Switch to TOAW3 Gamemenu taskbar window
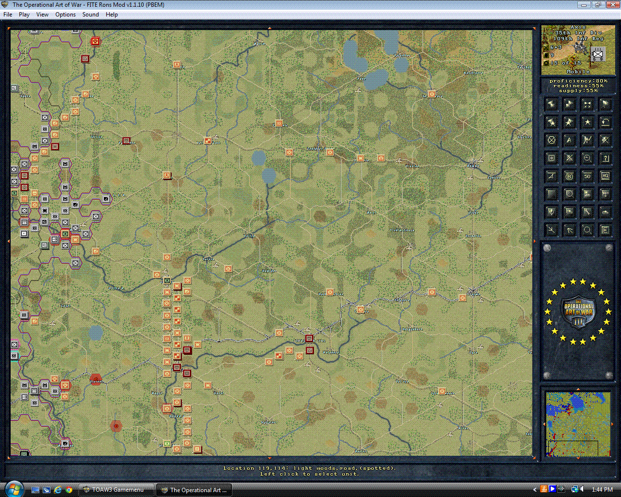The height and width of the screenshot is (497, 621). (x=117, y=490)
